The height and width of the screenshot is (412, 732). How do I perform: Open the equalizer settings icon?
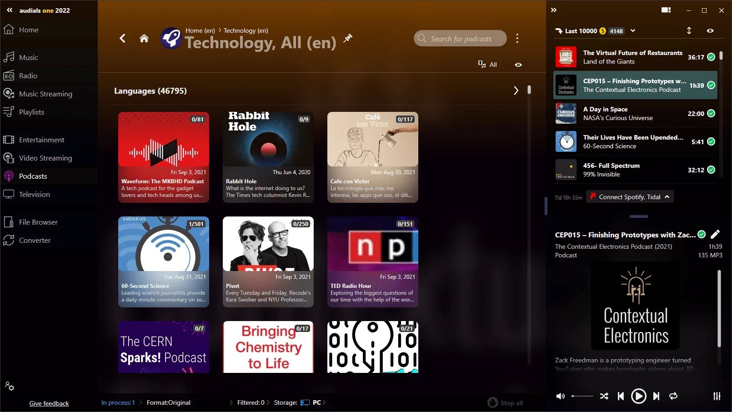tap(717, 396)
